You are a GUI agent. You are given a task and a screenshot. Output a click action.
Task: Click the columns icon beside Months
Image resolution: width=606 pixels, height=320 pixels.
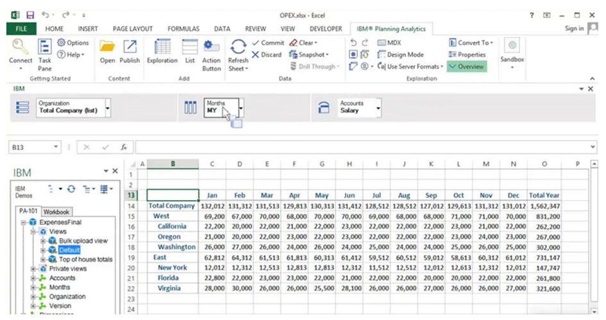pos(190,107)
